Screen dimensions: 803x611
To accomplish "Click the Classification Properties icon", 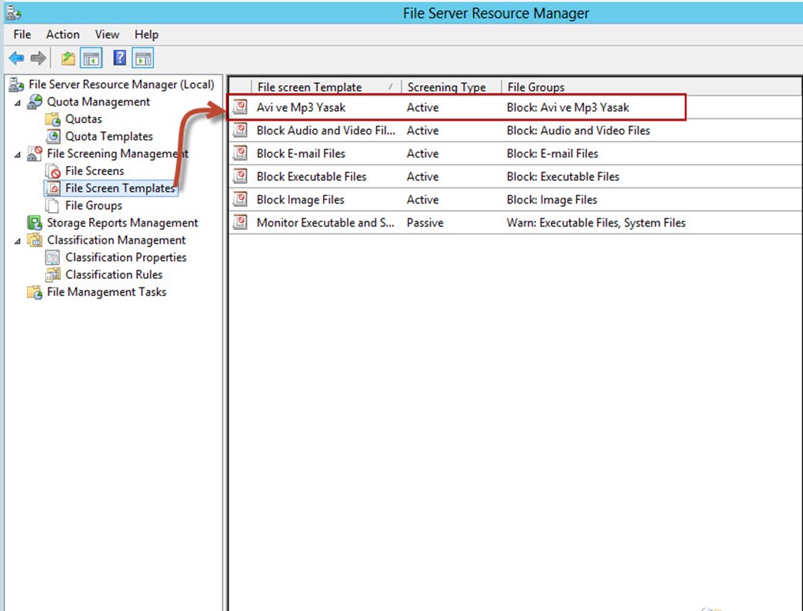I will coord(53,257).
